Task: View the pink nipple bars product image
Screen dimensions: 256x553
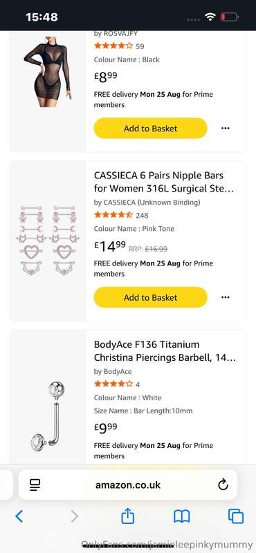Action: (48, 241)
